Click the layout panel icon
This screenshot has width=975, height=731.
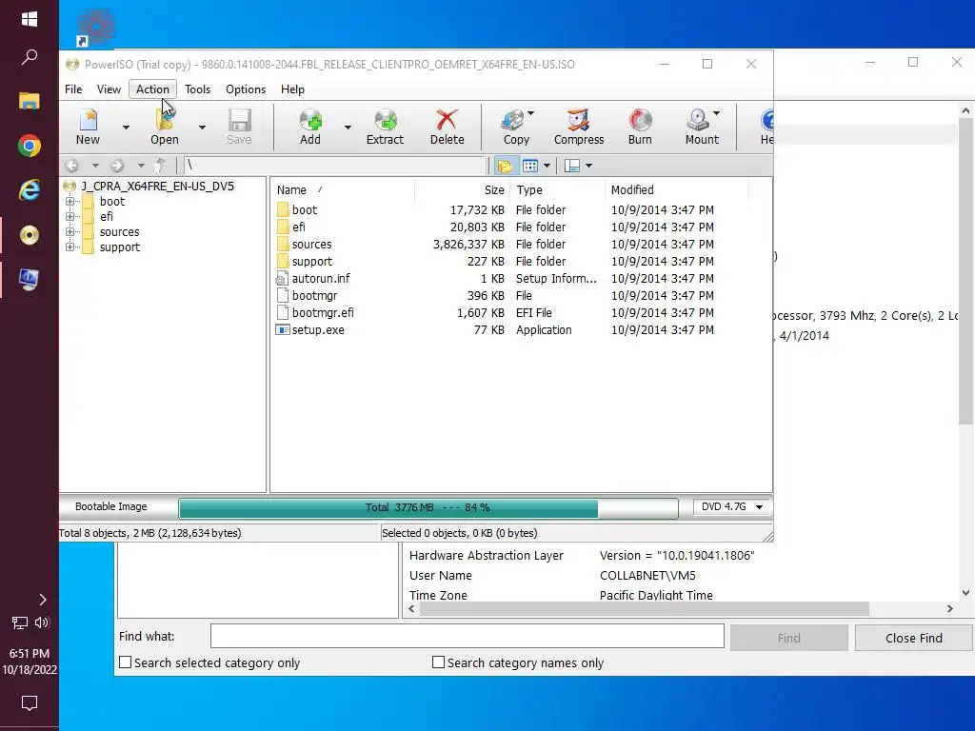point(572,166)
